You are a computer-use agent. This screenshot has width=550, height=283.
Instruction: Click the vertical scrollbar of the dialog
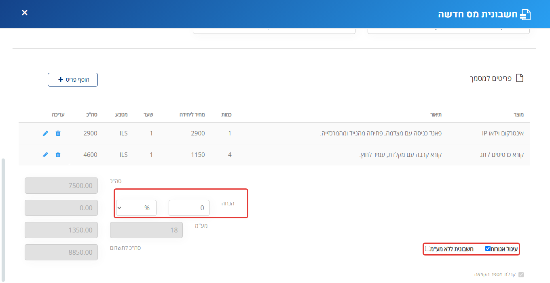pyautogui.click(x=3, y=220)
